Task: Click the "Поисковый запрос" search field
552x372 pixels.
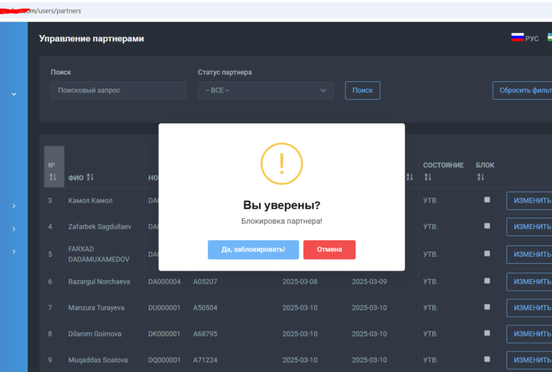Action: coord(119,90)
